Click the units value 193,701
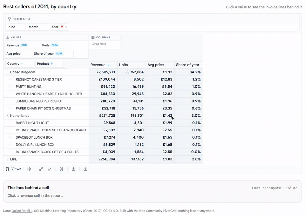The image size is (305, 216). pyautogui.click(x=132, y=115)
